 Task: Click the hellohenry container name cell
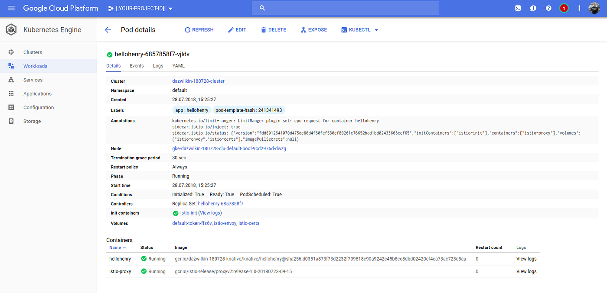(120, 259)
